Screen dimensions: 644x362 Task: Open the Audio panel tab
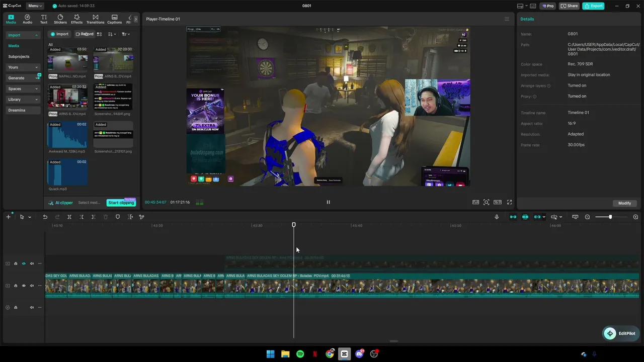click(x=27, y=19)
